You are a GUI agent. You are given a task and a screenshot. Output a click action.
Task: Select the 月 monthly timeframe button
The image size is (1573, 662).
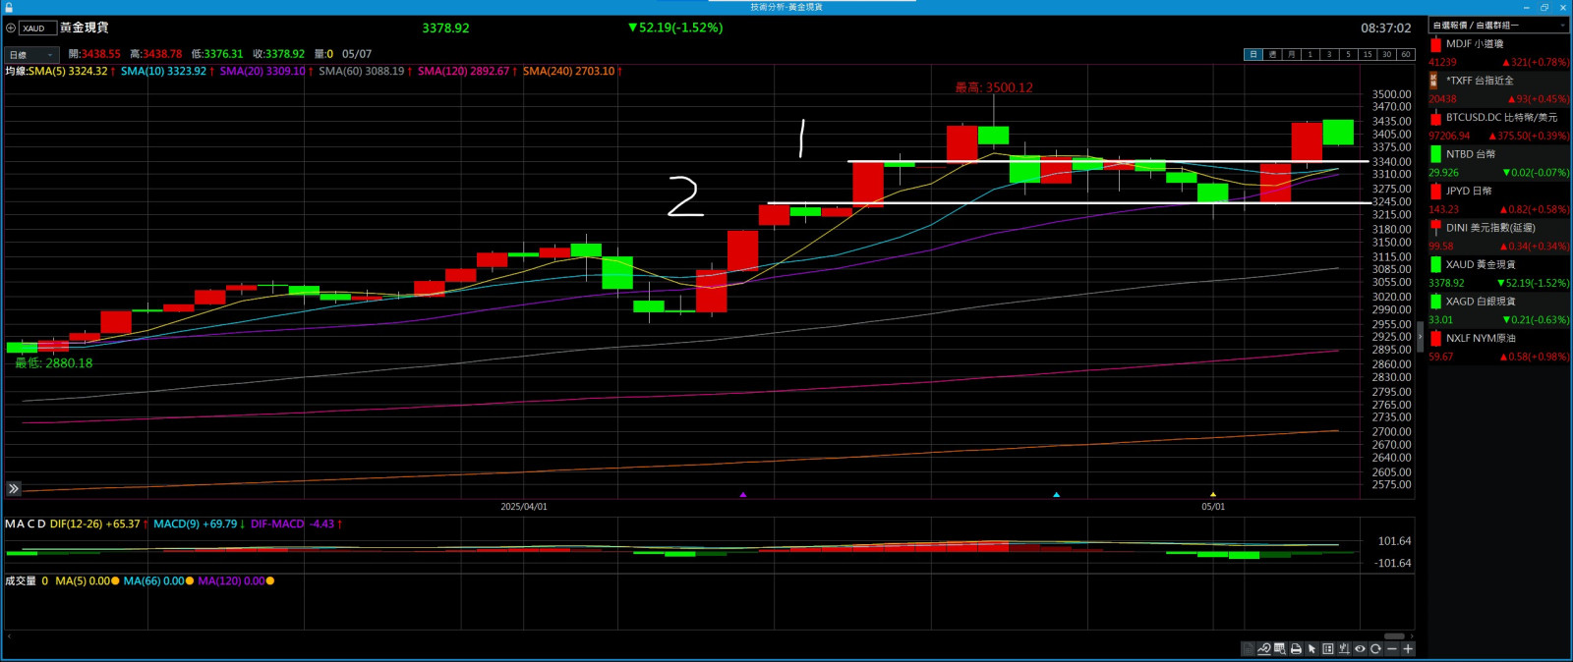click(1291, 55)
